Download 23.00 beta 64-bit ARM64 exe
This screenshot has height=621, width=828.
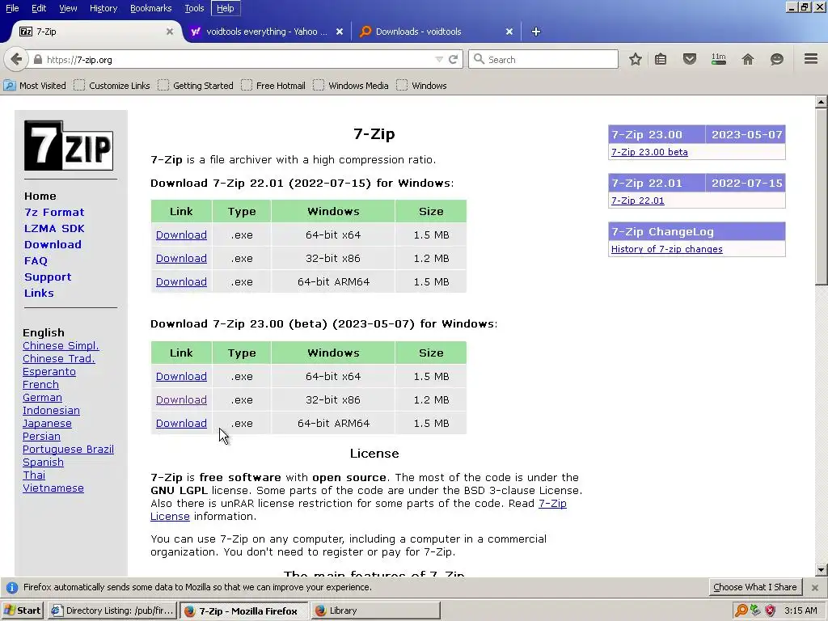181,423
